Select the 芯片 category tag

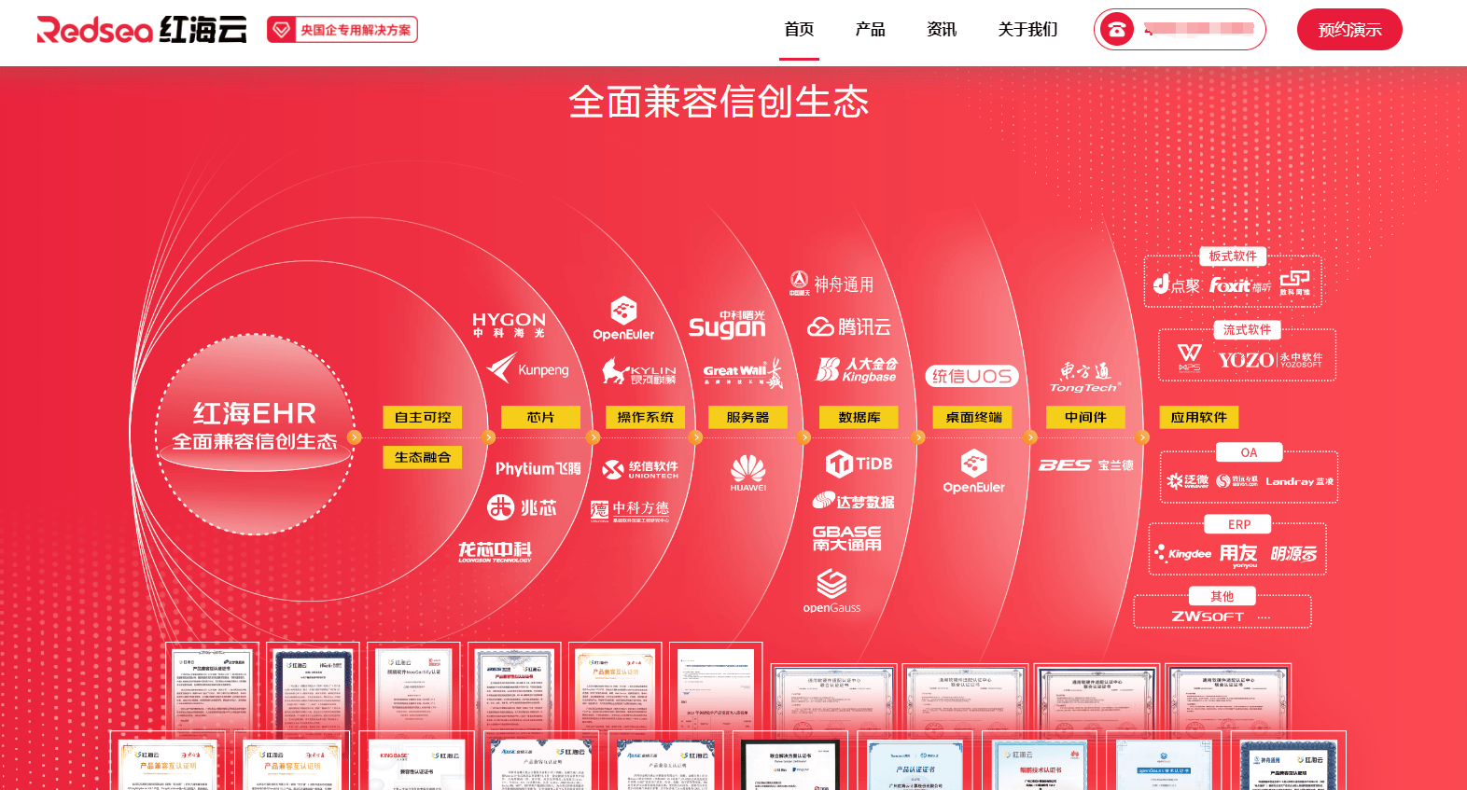541,417
